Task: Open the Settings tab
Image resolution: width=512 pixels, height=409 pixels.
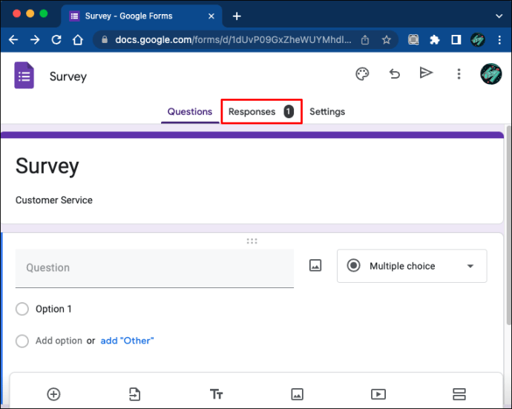Action: (x=327, y=111)
